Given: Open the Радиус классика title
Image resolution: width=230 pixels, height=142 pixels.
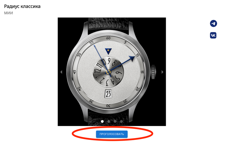Looking at the screenshot, I should (x=22, y=6).
